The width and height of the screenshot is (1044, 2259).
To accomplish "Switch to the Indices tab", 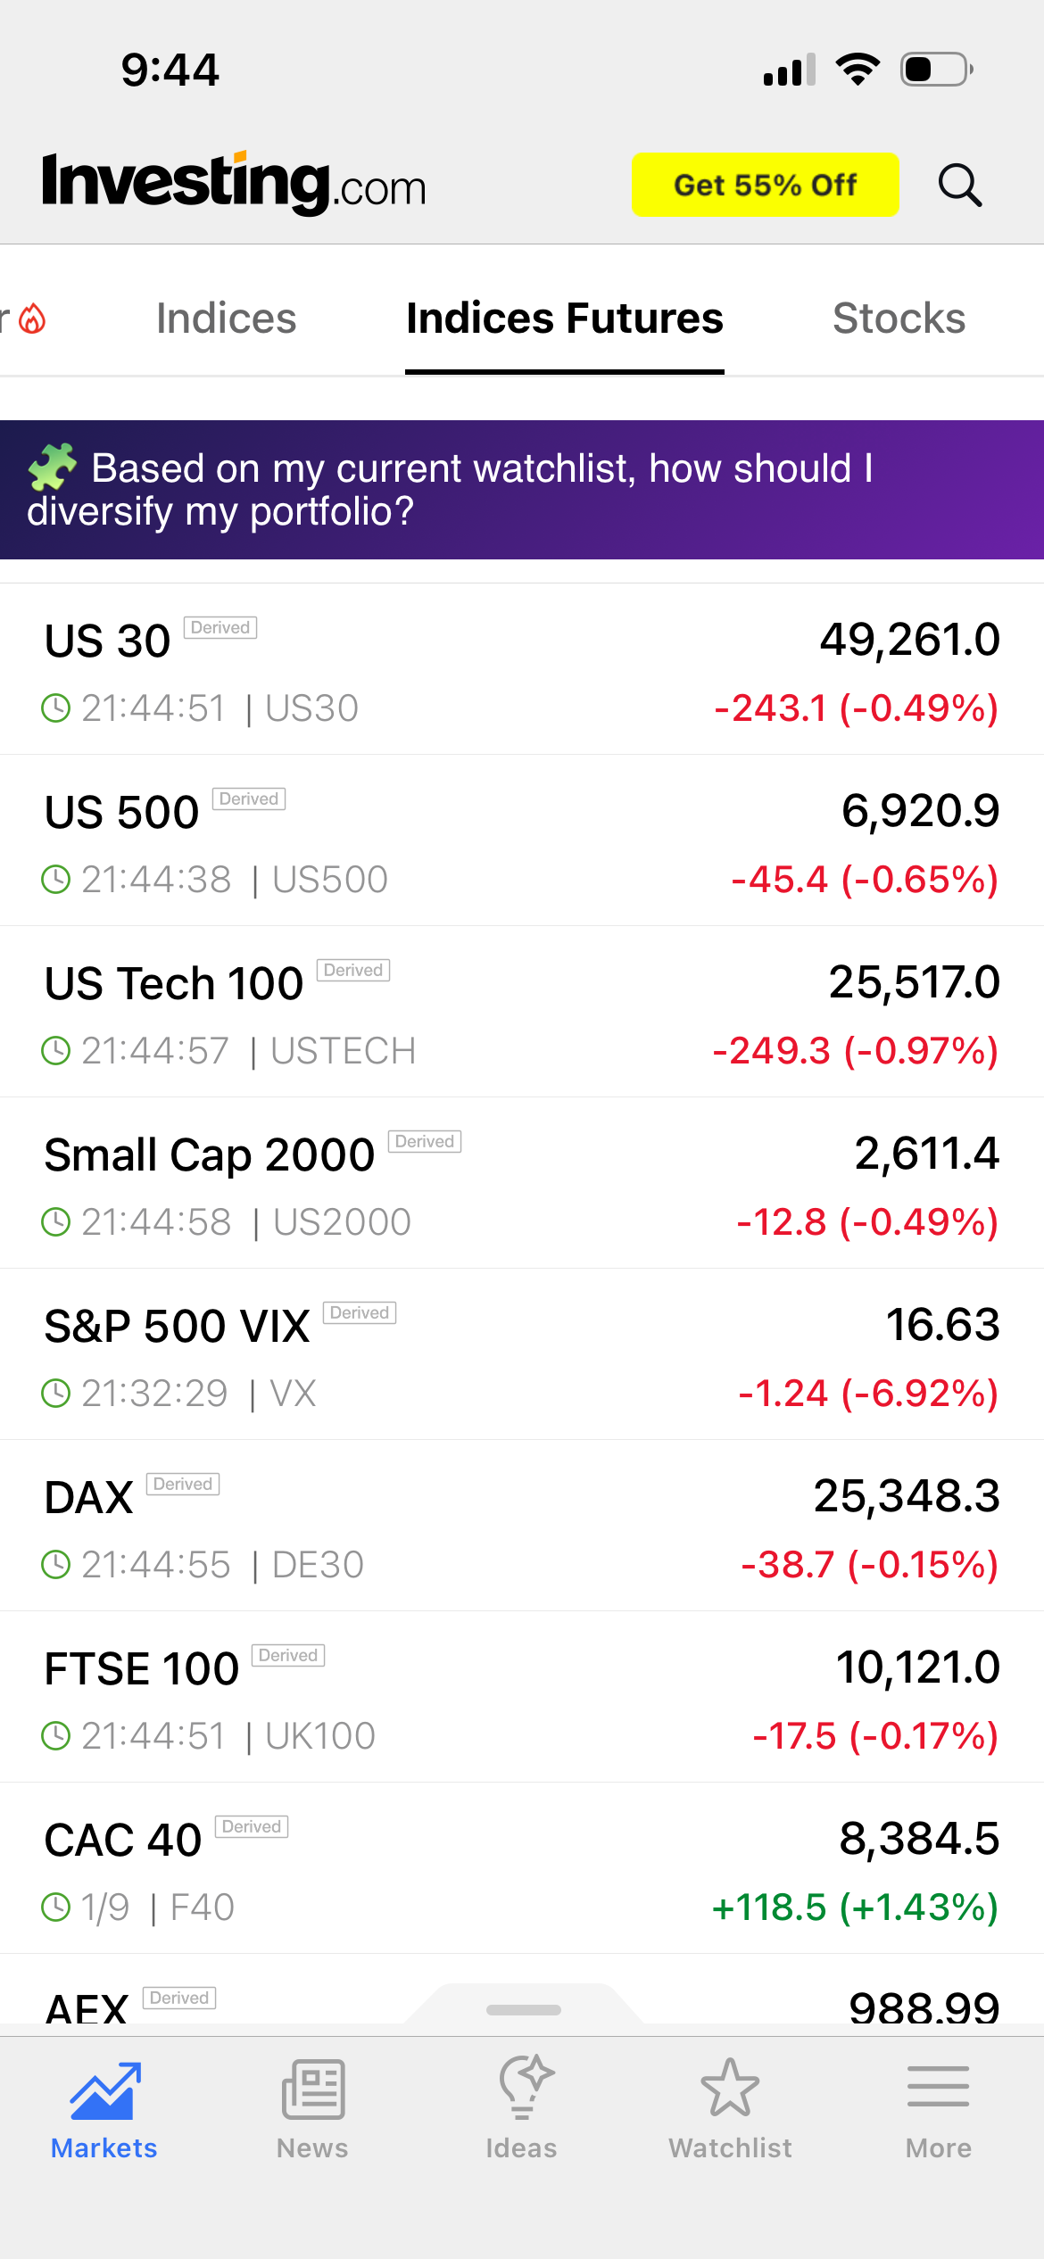I will tap(226, 319).
